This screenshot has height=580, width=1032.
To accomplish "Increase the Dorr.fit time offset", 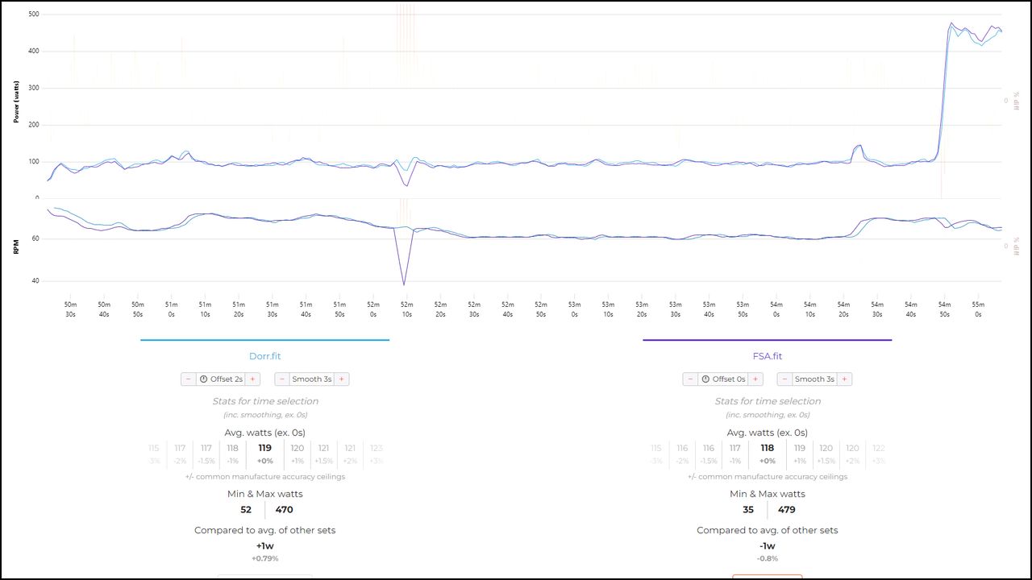I will [252, 379].
